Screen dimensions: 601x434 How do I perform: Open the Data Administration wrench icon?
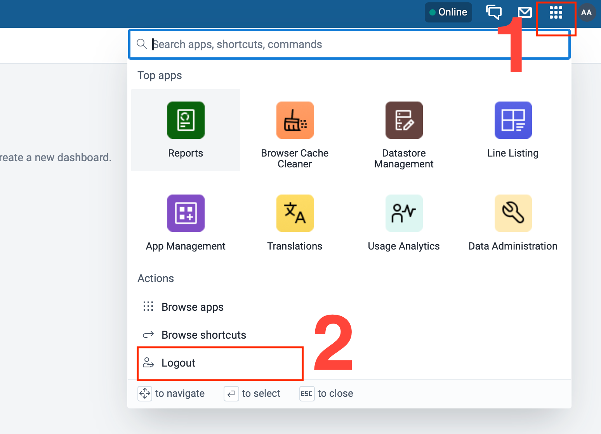pos(513,213)
